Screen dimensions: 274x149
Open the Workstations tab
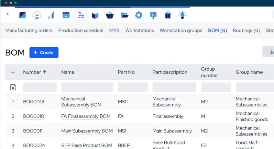[x=140, y=30]
